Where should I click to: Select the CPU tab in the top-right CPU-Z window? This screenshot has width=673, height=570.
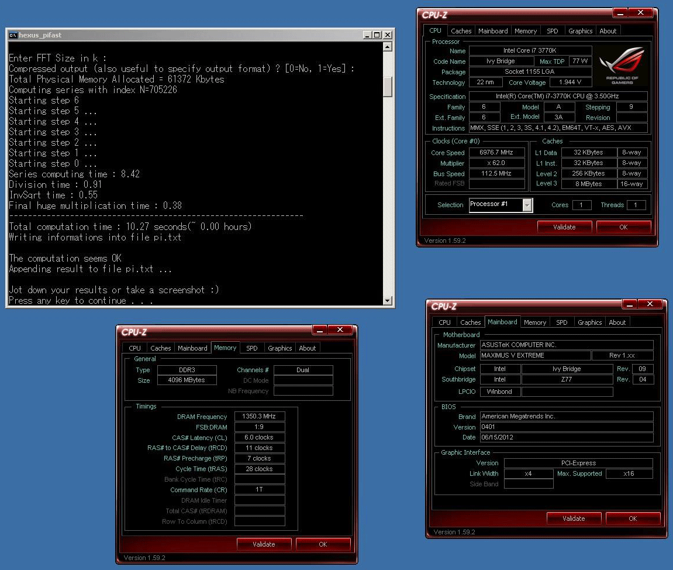click(435, 30)
